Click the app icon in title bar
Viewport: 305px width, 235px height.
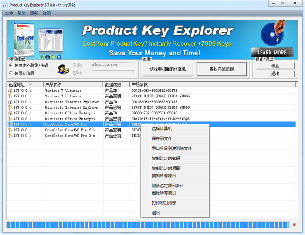click(5, 5)
